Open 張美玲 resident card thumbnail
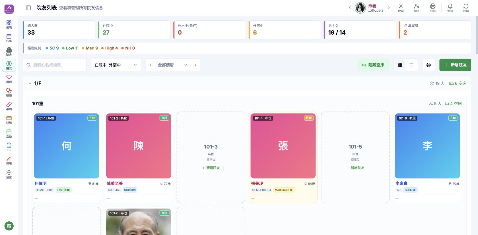 point(283,146)
